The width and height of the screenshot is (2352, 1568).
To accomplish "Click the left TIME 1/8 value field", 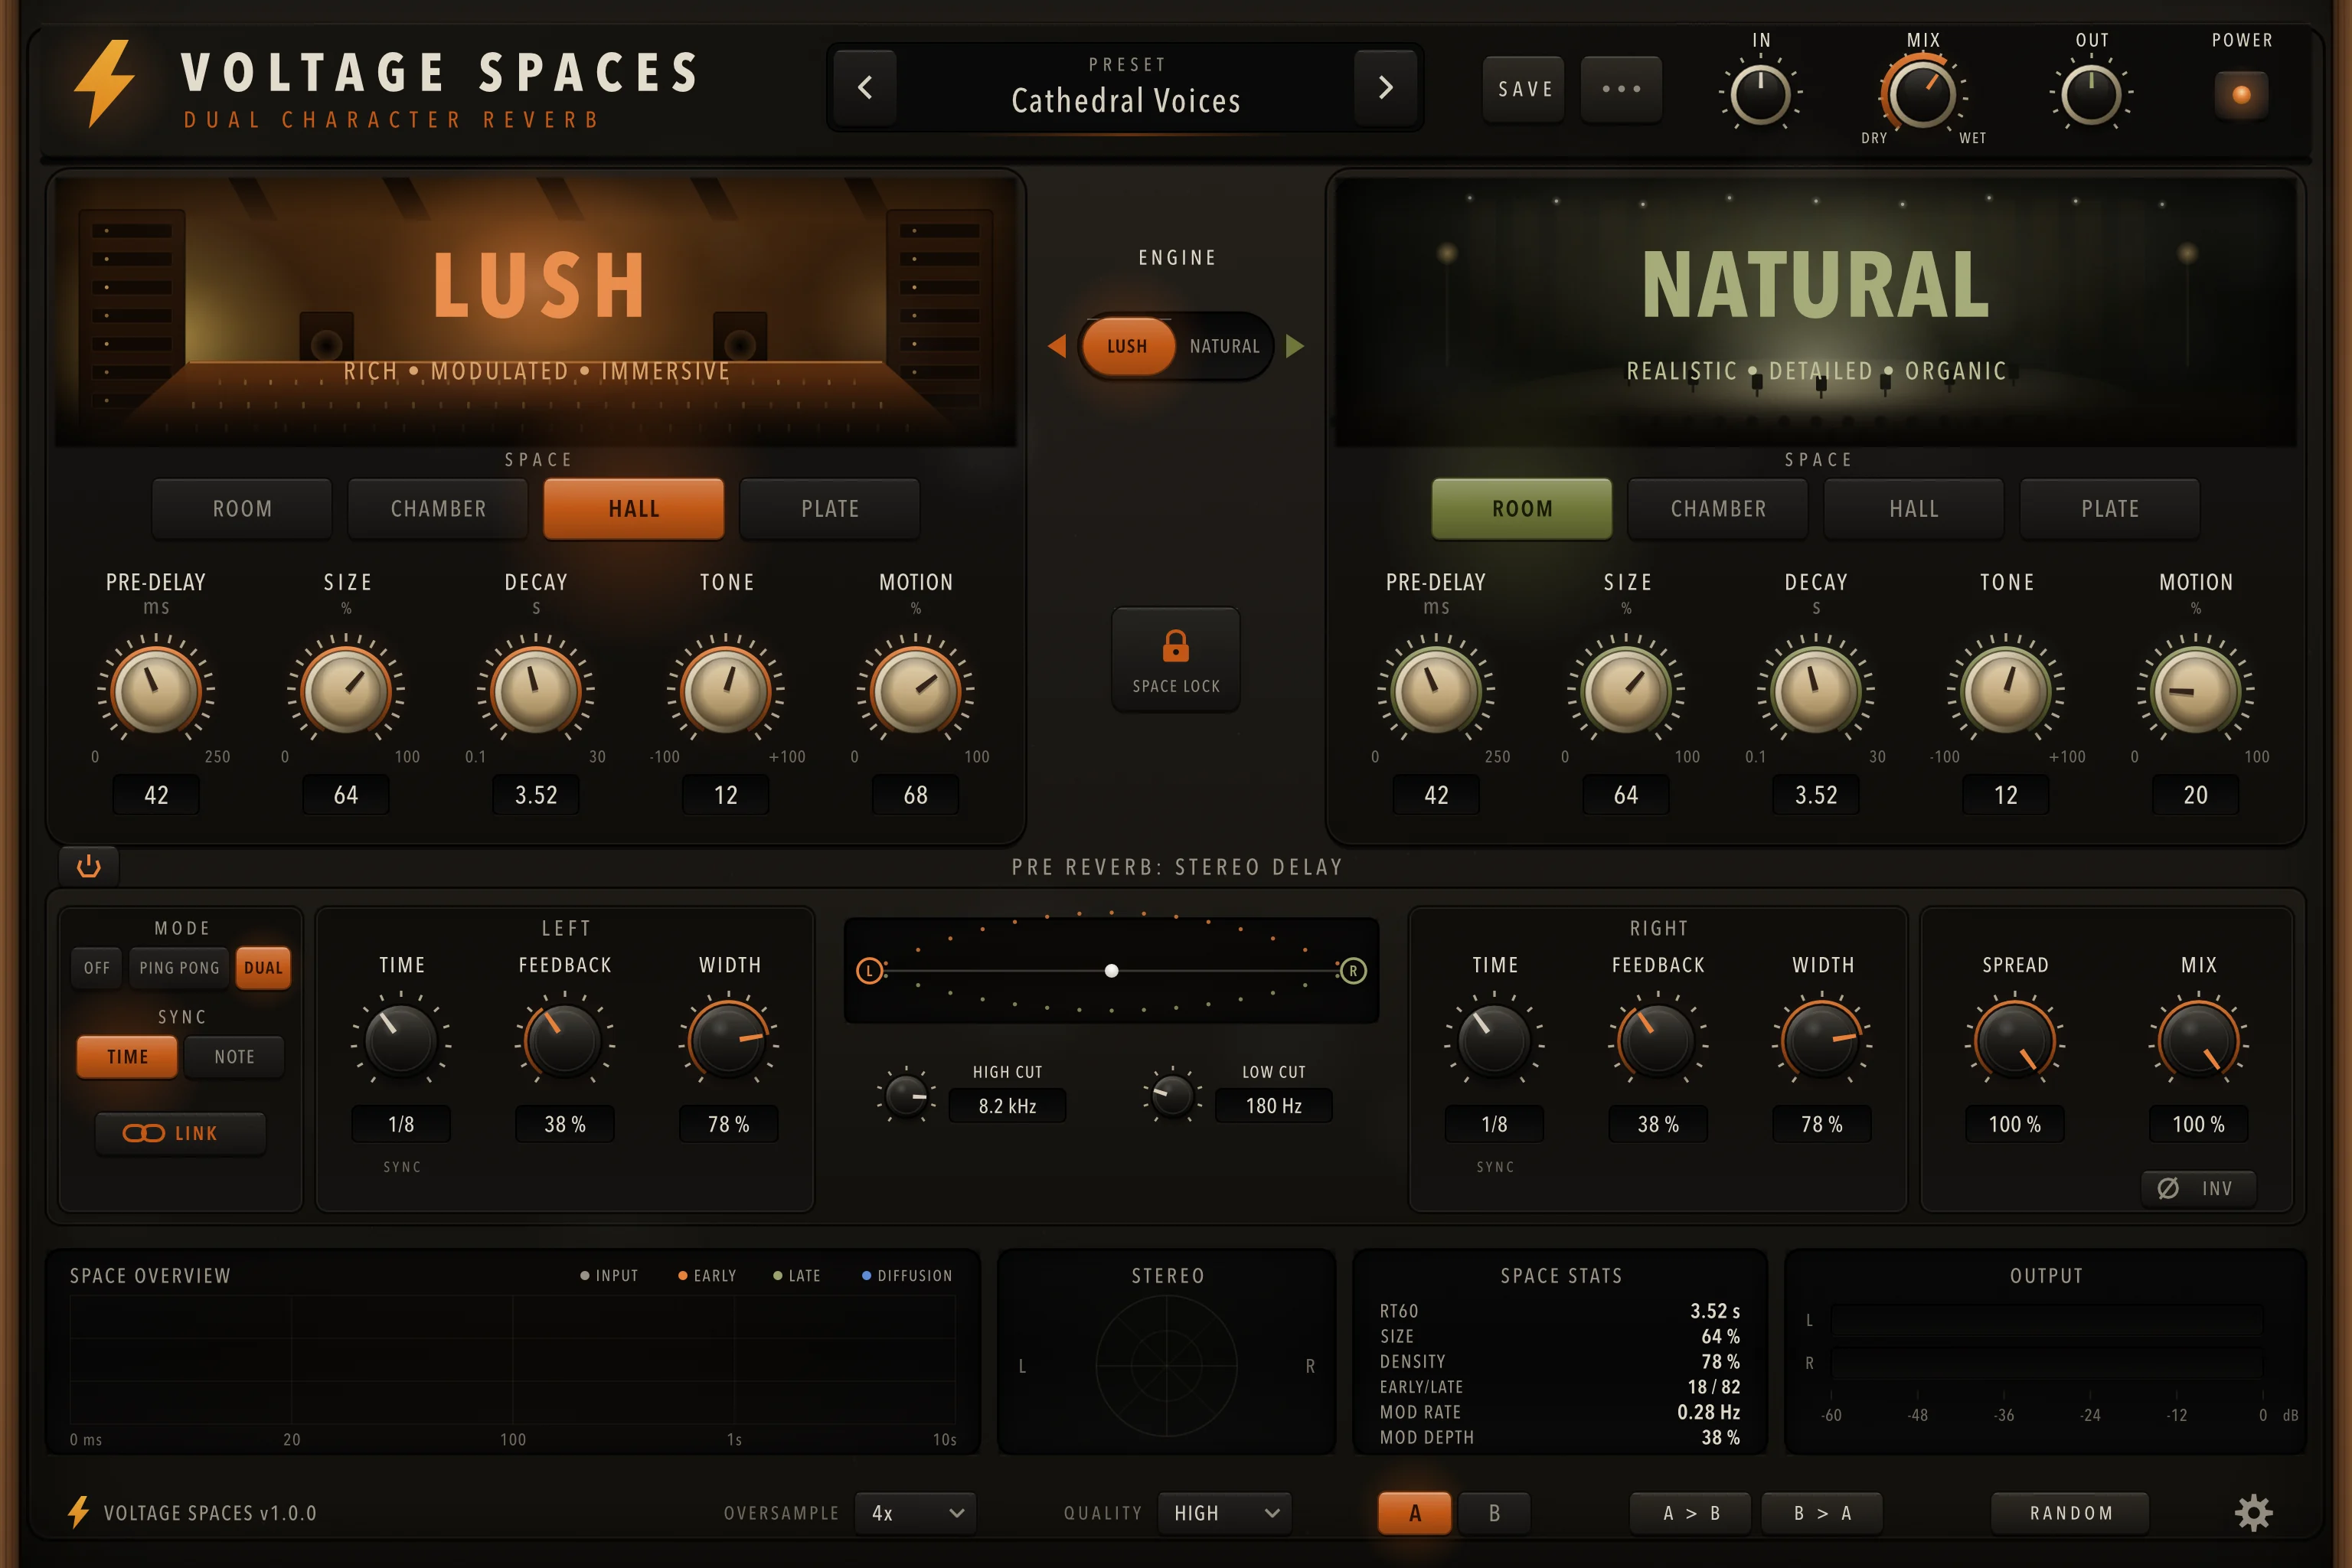I will pyautogui.click(x=401, y=1124).
